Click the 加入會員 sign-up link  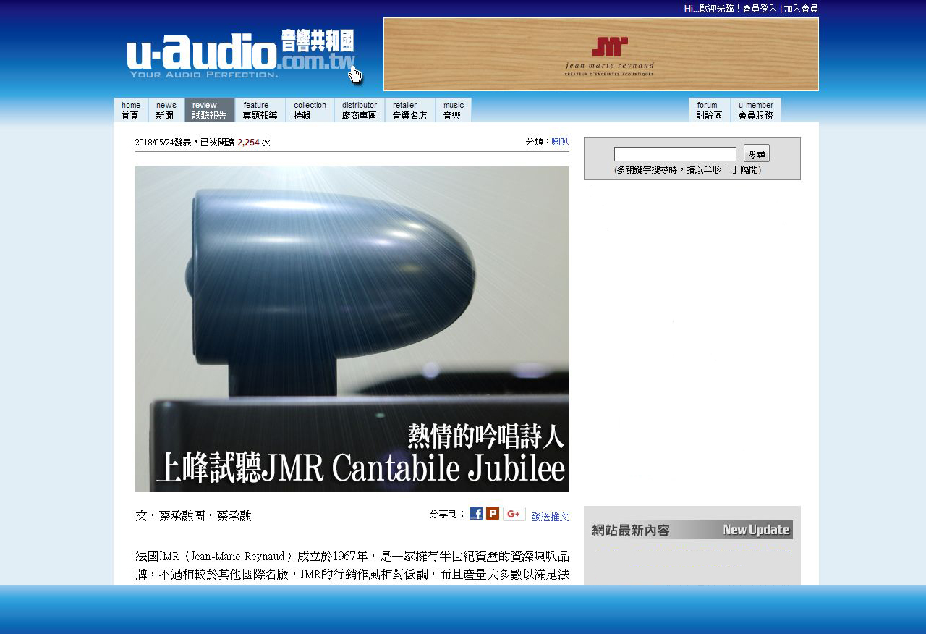(x=801, y=9)
